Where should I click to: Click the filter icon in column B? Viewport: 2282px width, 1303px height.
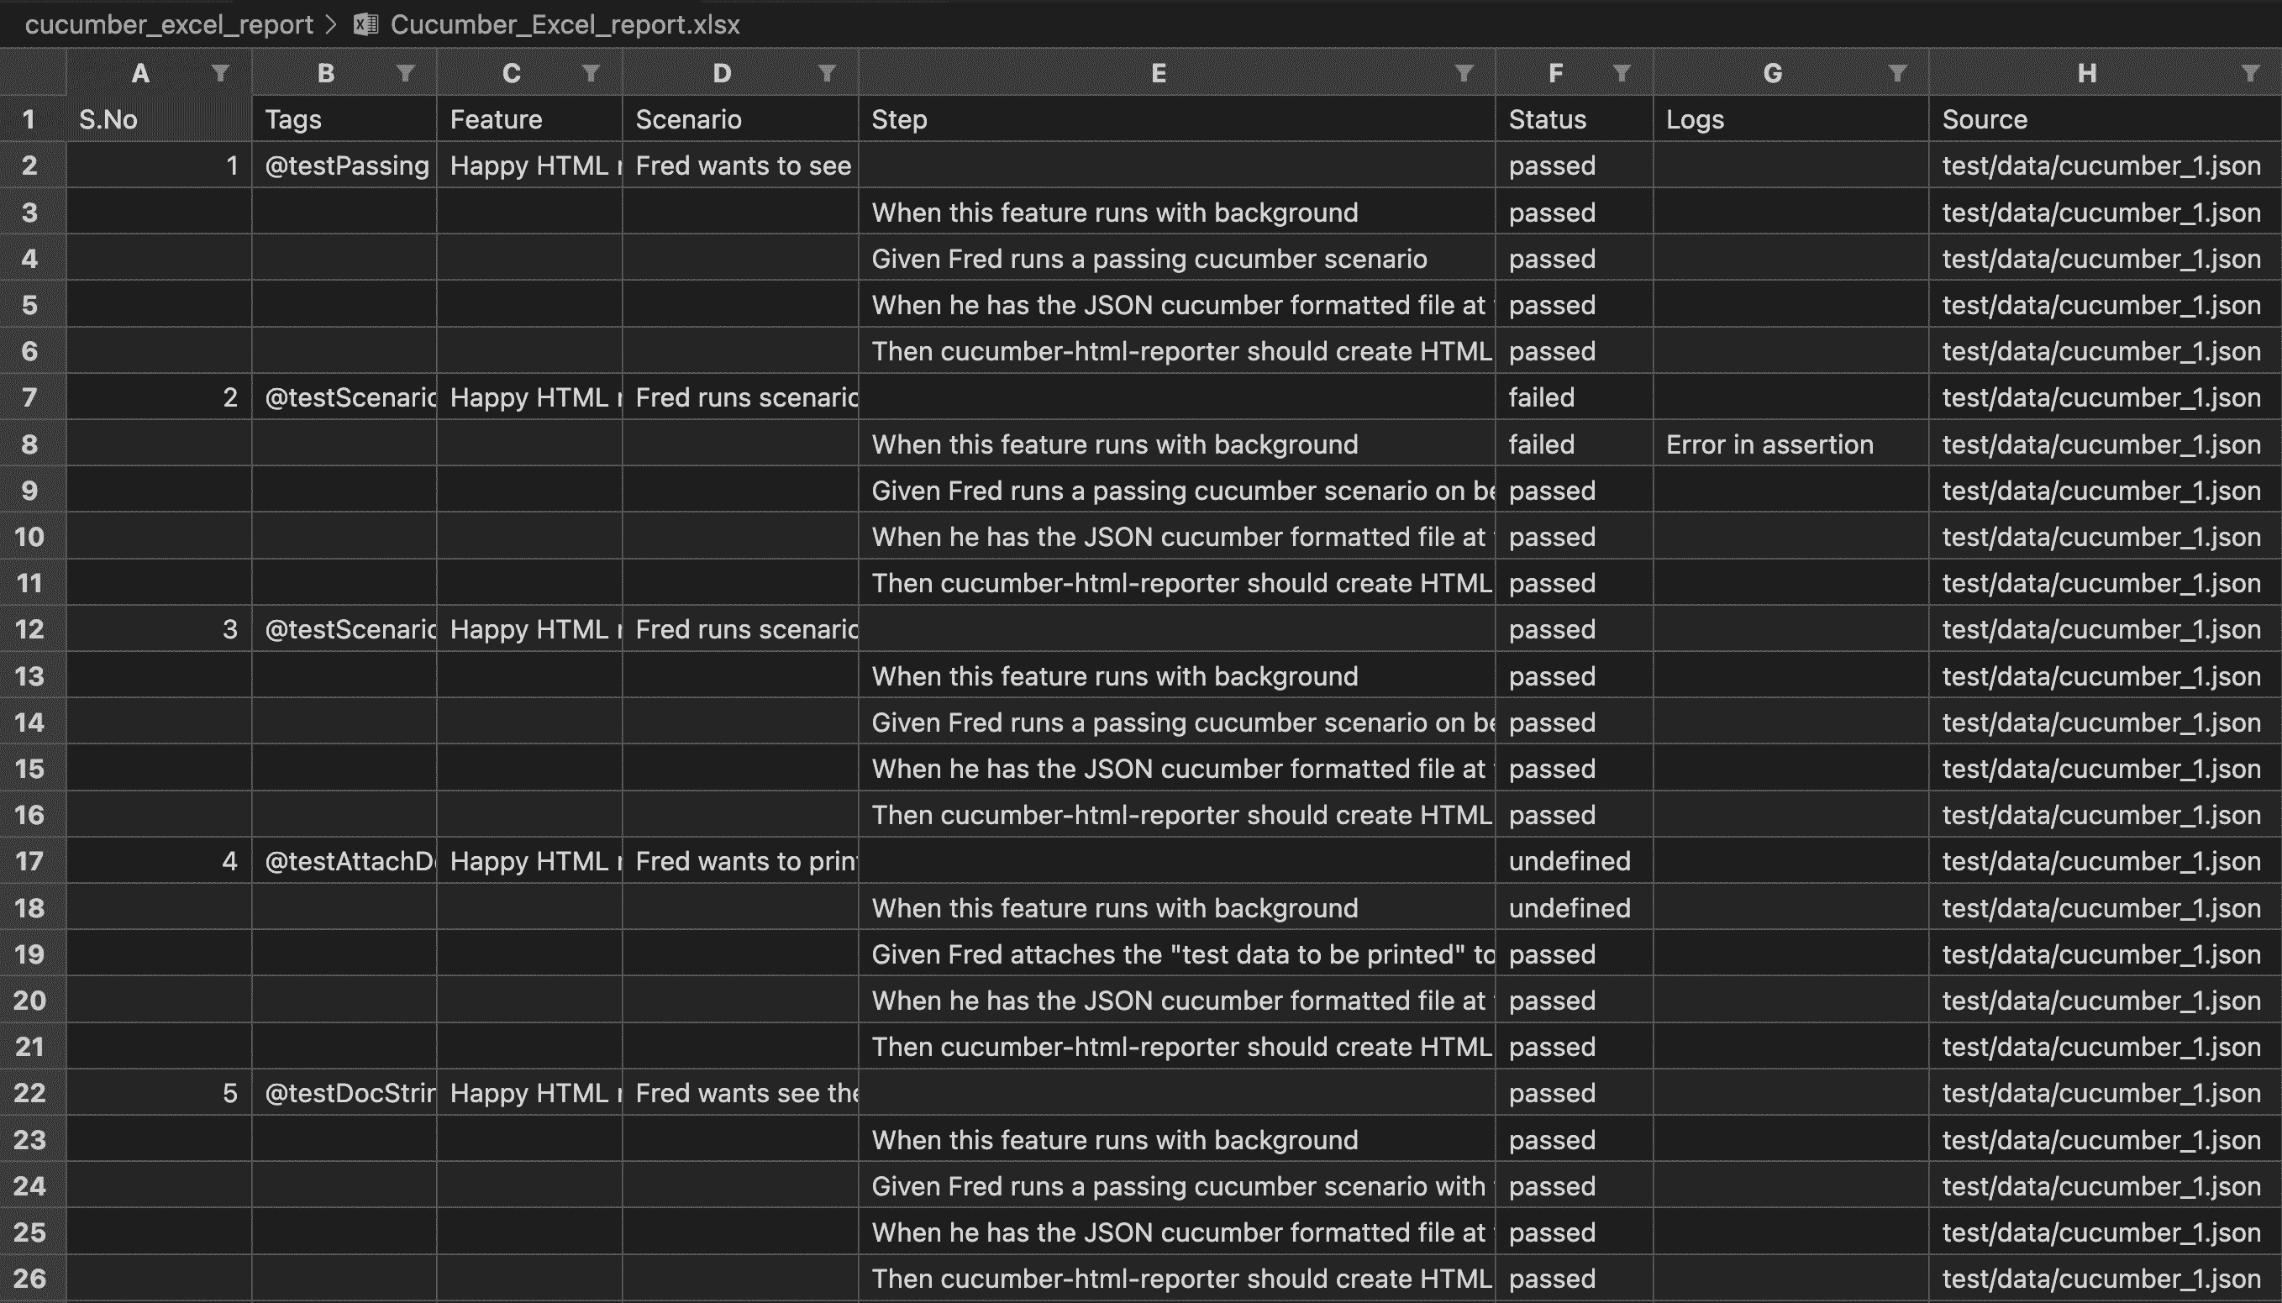405,73
